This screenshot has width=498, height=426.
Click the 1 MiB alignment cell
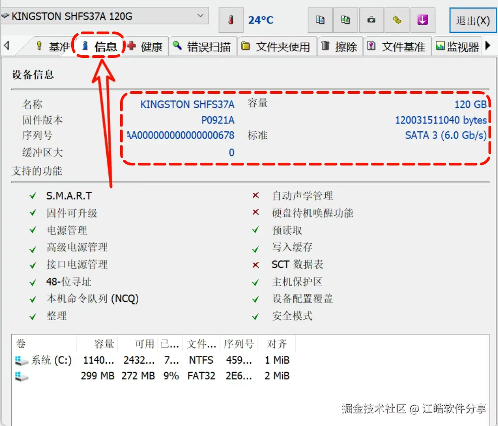coord(277,360)
